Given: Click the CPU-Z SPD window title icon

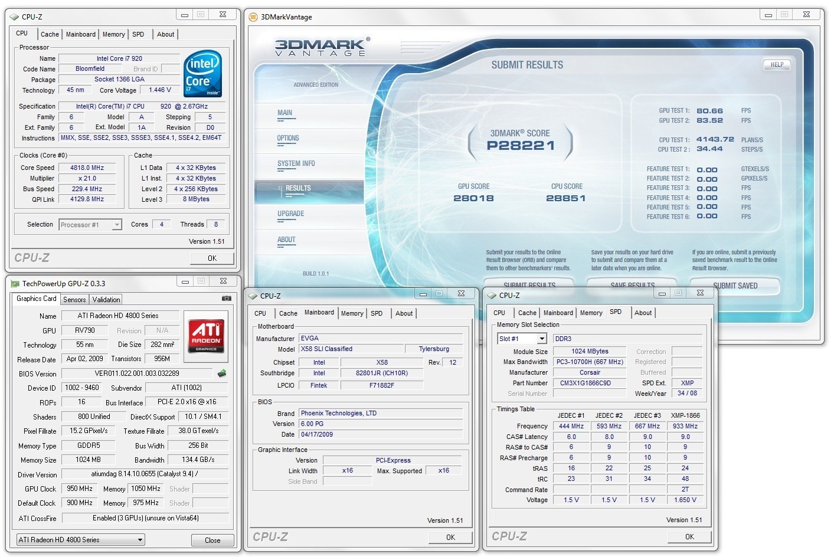Looking at the screenshot, I should (x=492, y=296).
